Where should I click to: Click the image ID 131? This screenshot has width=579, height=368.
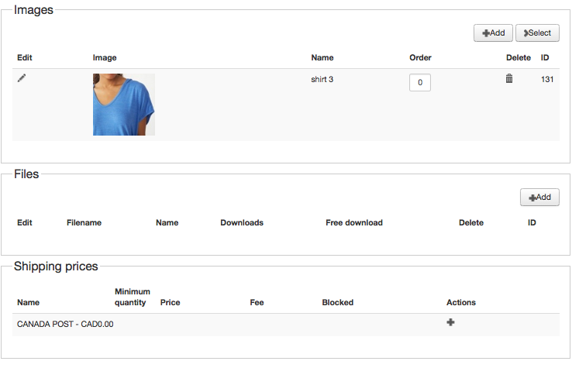[547, 79]
